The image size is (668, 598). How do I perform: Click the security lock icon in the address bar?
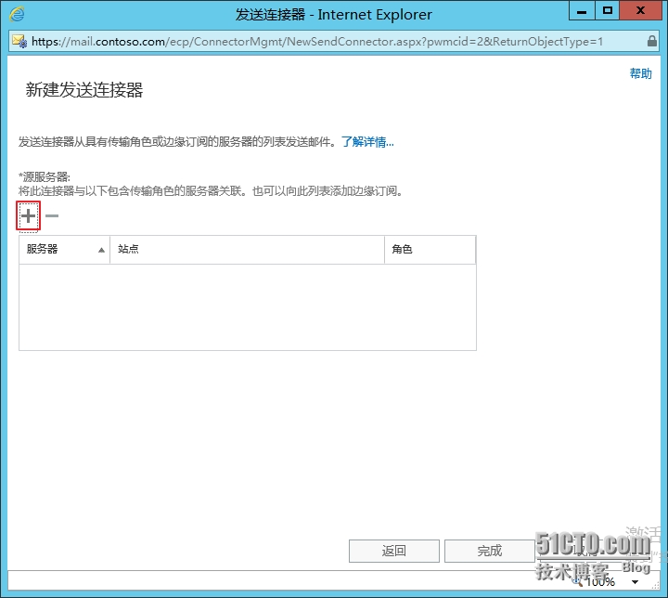point(651,42)
